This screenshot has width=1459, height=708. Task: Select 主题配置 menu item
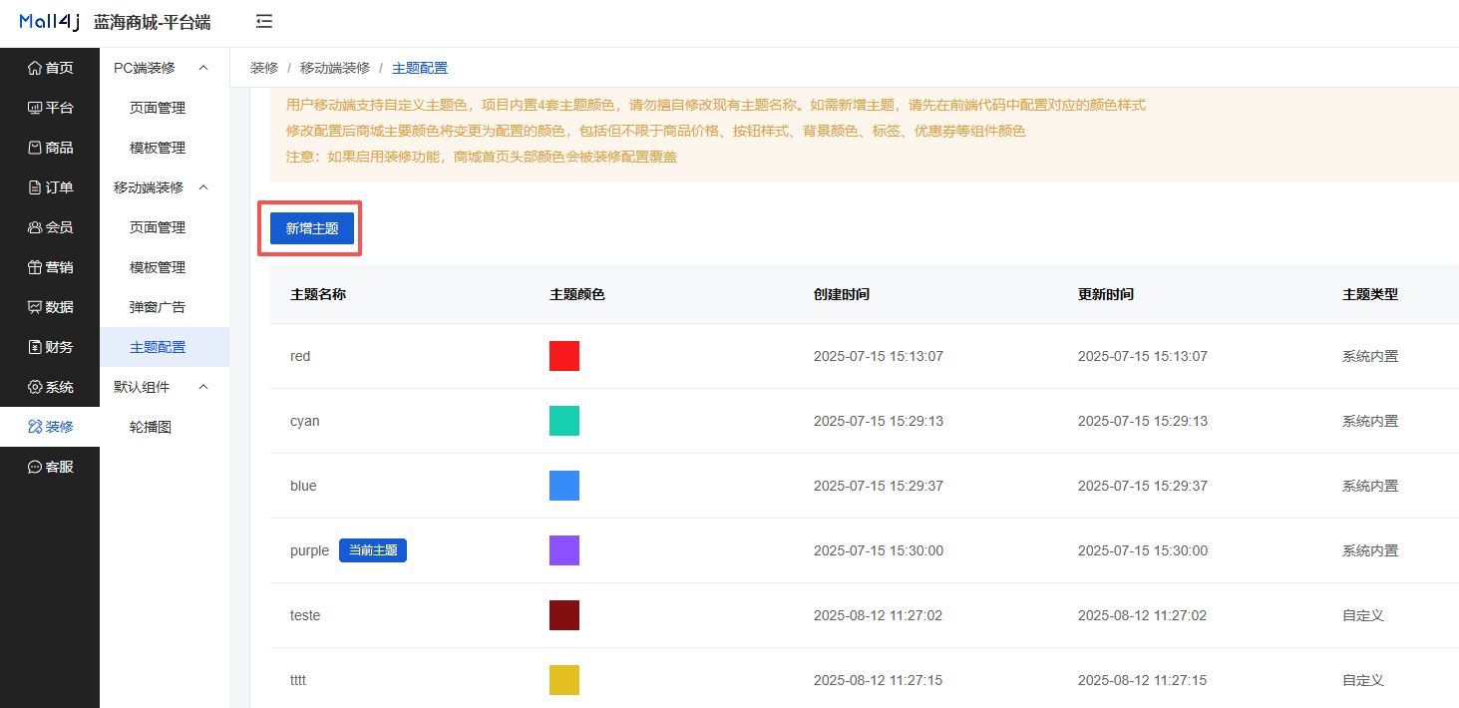(165, 347)
